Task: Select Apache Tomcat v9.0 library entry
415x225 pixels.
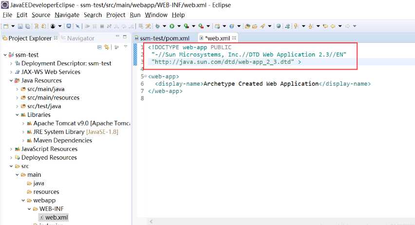Action: tap(79, 123)
